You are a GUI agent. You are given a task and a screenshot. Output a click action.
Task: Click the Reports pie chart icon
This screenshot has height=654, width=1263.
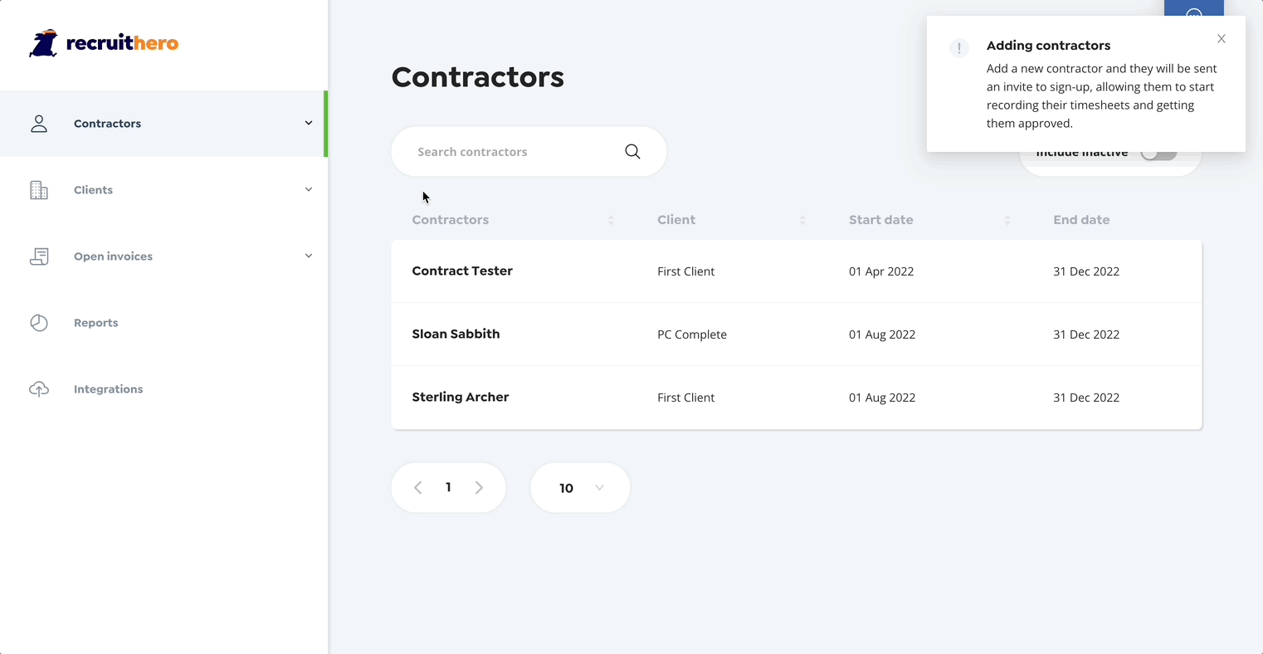click(39, 323)
